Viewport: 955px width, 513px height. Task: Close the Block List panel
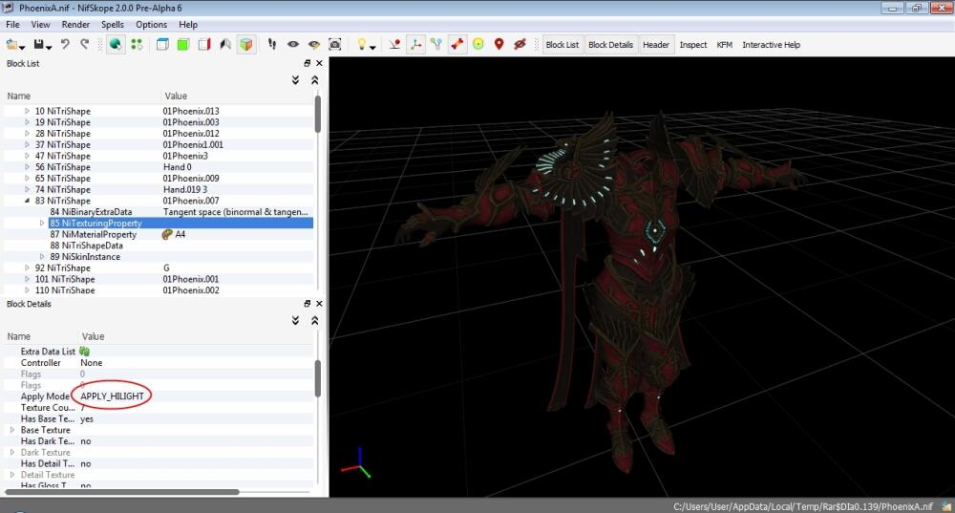[319, 63]
